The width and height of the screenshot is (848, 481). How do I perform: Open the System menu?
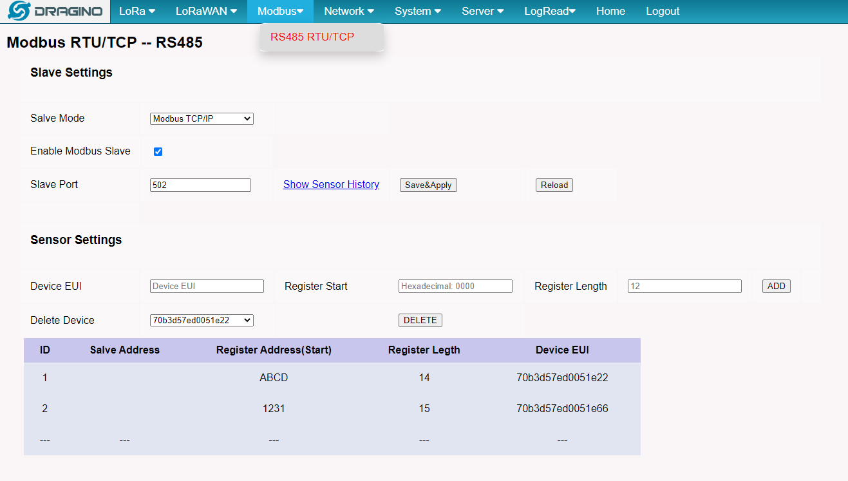tap(418, 11)
